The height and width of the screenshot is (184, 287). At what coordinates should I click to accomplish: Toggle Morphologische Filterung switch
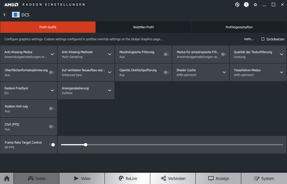166,54
